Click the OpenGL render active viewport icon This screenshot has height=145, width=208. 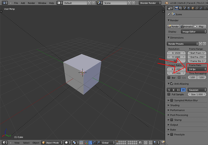(163, 143)
